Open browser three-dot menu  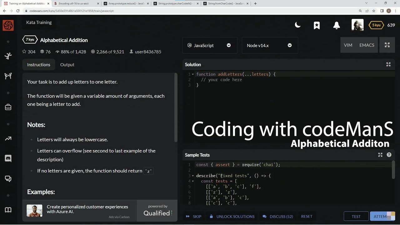tap(395, 11)
